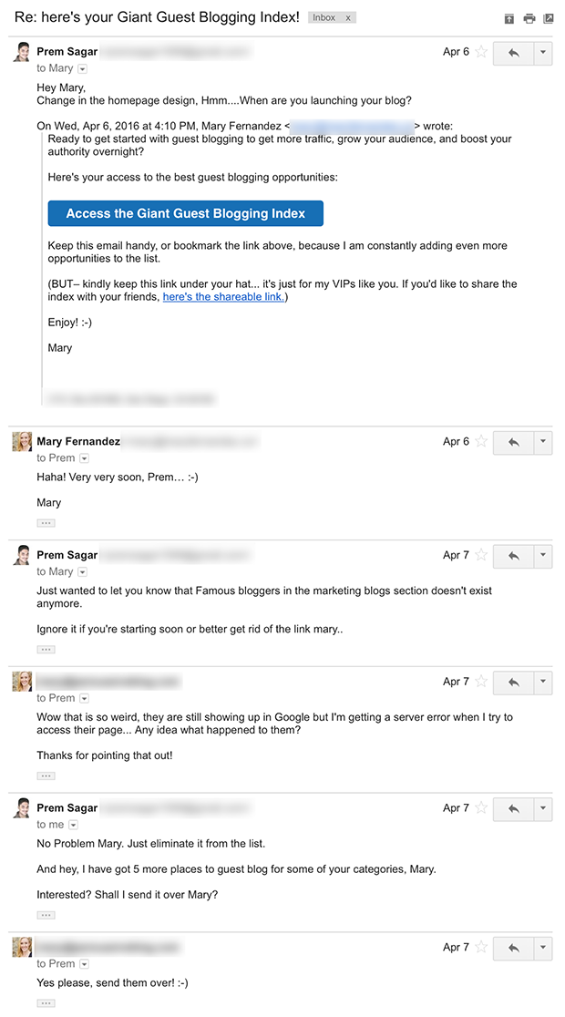This screenshot has height=1017, width=565.
Task: Click the print all icon
Action: point(529,19)
